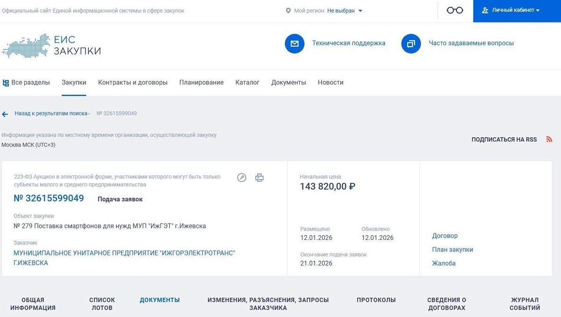Click the Техническая поддержка envelope icon
Viewport: 561px width, 317px height.
[x=294, y=43]
